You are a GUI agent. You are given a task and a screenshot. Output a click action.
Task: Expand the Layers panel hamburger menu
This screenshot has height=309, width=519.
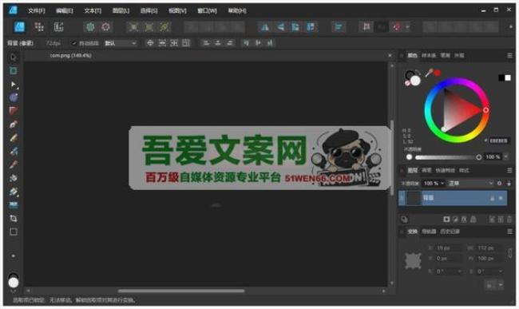pos(509,170)
